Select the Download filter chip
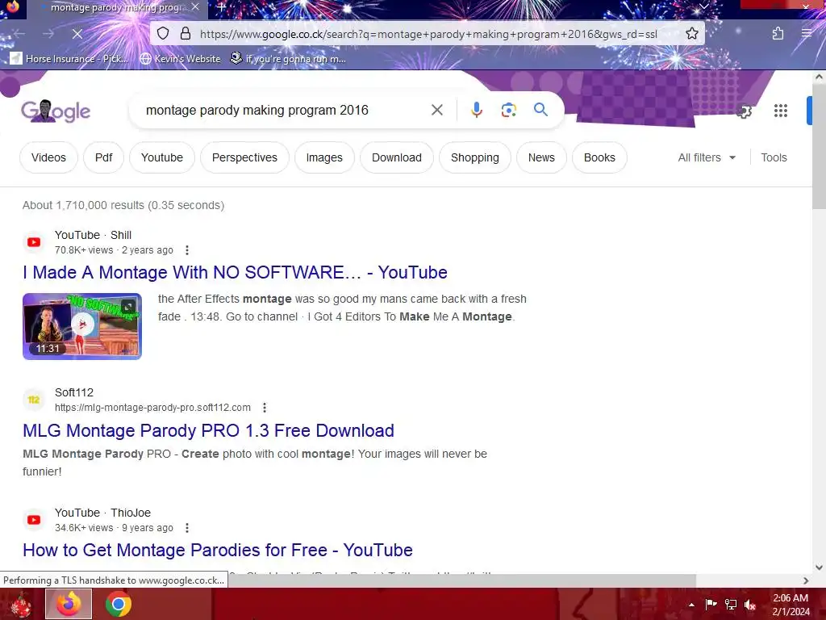 pos(397,157)
